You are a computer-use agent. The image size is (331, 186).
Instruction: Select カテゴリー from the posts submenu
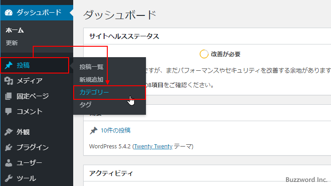[x=94, y=92]
